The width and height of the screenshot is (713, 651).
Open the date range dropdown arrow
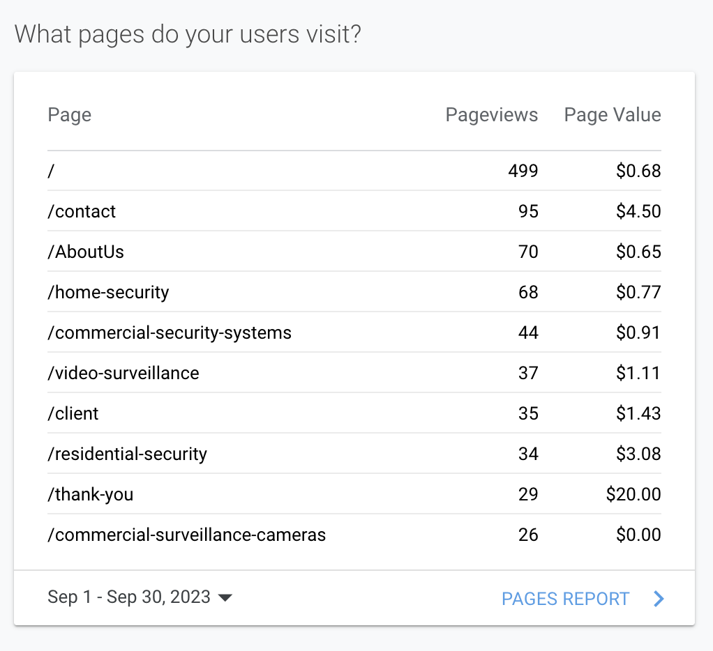coord(225,598)
